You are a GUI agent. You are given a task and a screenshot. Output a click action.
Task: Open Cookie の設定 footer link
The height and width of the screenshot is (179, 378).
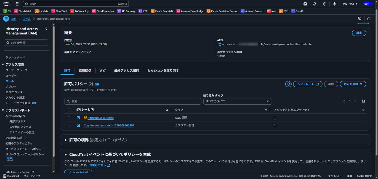click(x=364, y=176)
